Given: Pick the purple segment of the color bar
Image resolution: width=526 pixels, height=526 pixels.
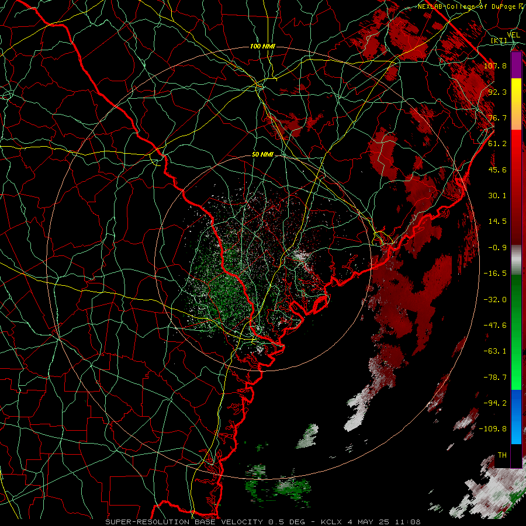Looking at the screenshot, I should tap(516, 65).
